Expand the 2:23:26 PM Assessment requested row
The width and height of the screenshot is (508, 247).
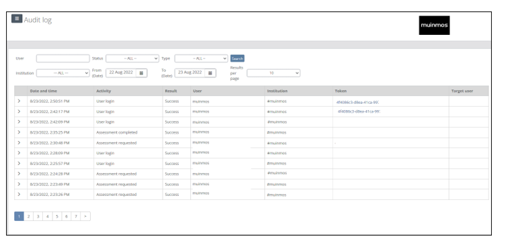[19, 194]
